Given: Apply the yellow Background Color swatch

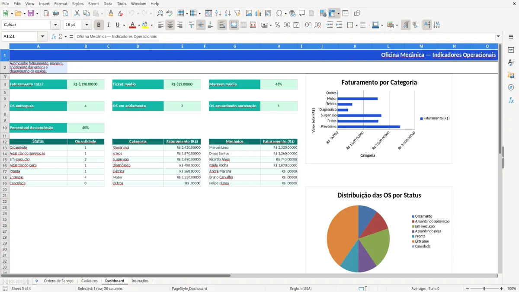Looking at the screenshot, I should coord(145,25).
